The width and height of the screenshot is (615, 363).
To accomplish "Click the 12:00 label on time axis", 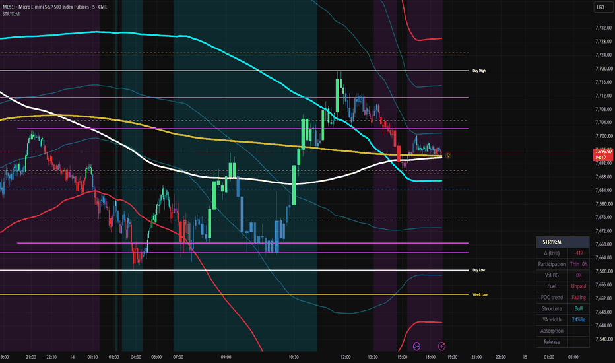I will [x=346, y=357].
